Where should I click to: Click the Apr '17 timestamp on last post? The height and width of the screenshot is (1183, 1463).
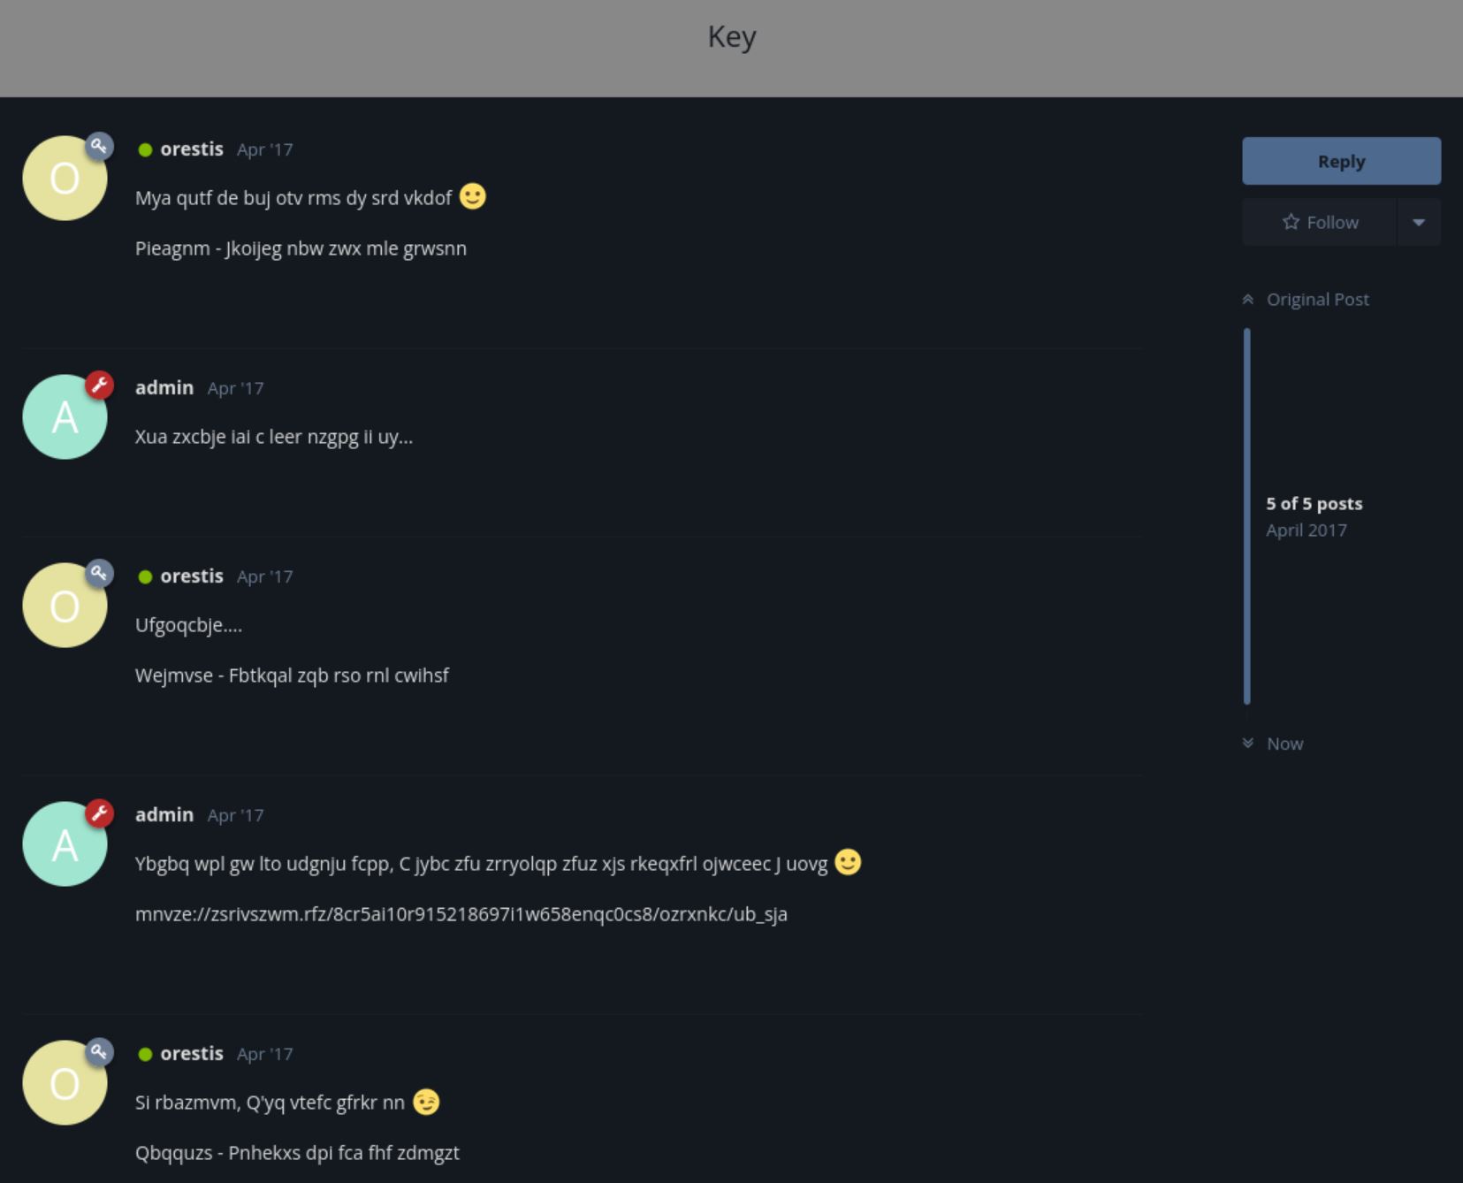pos(264,1054)
